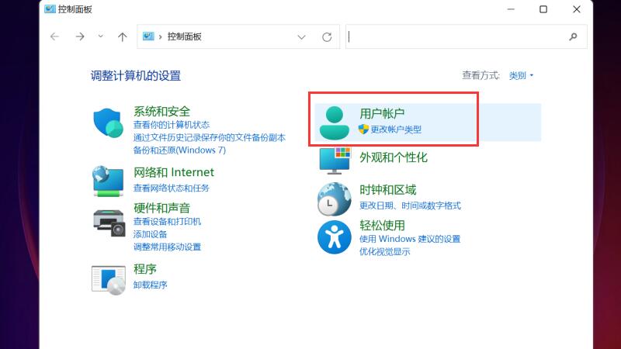Open the 更改帐户类型 link
Viewport: 621px width, 349px height.
(395, 130)
